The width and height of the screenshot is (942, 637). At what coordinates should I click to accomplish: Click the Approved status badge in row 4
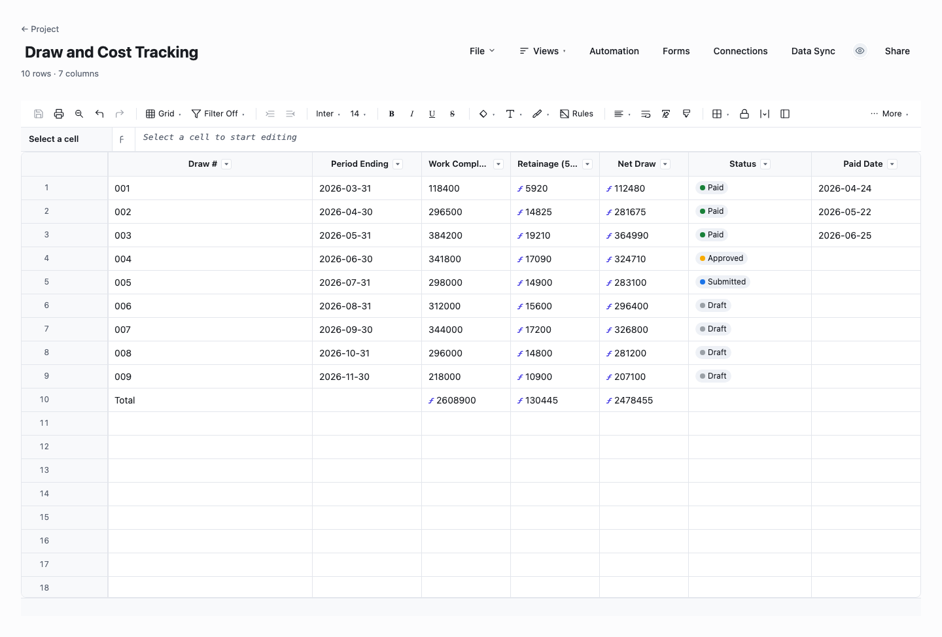point(722,258)
